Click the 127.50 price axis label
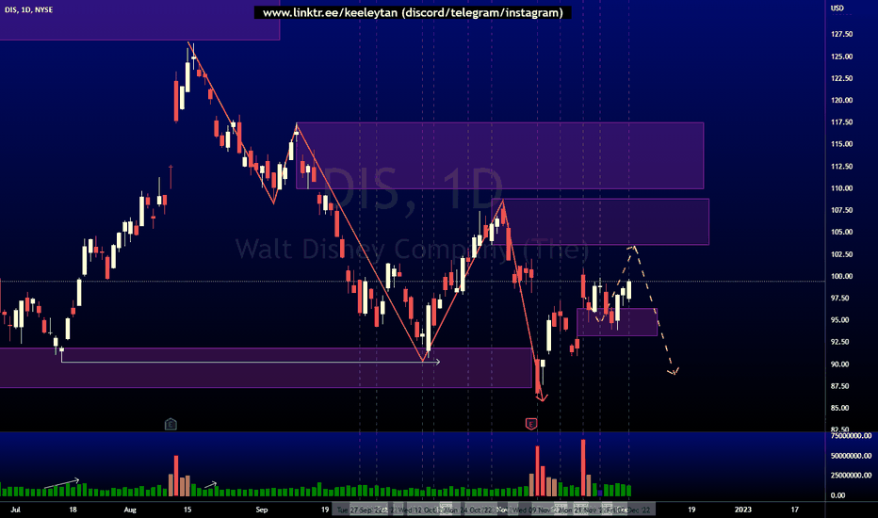Image resolution: width=878 pixels, height=518 pixels. point(841,34)
